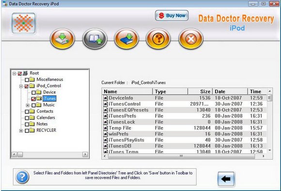Sort by the Size column header

(x=200, y=92)
